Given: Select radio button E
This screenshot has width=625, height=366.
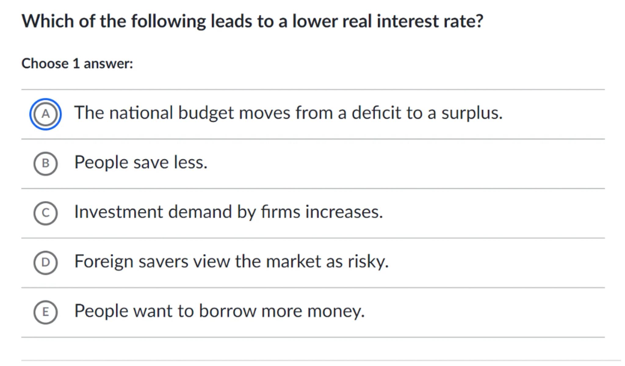Looking at the screenshot, I should pos(45,312).
